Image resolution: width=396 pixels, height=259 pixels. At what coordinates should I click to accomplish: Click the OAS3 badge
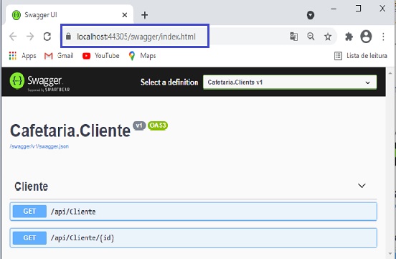coord(158,126)
